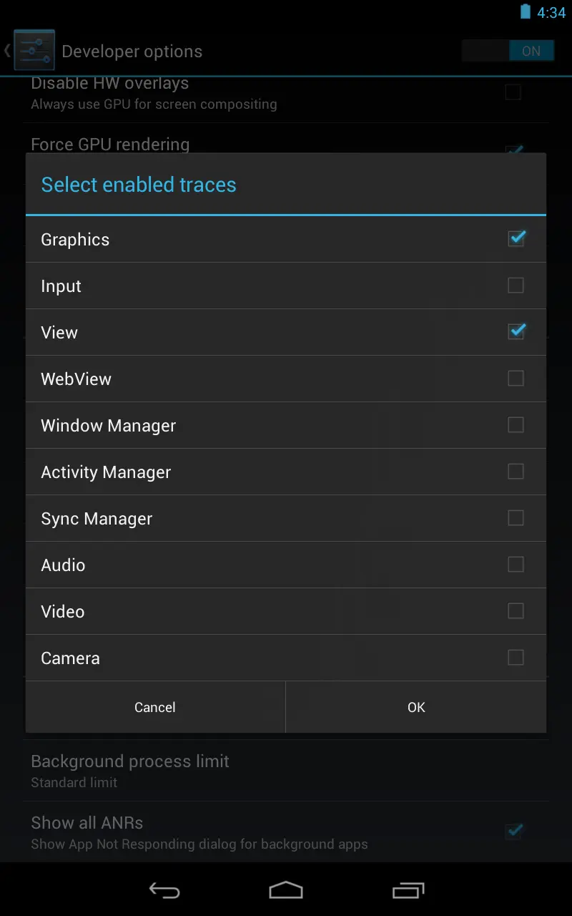The height and width of the screenshot is (916, 572).
Task: Check the WebView trace checkbox
Action: pyautogui.click(x=516, y=379)
